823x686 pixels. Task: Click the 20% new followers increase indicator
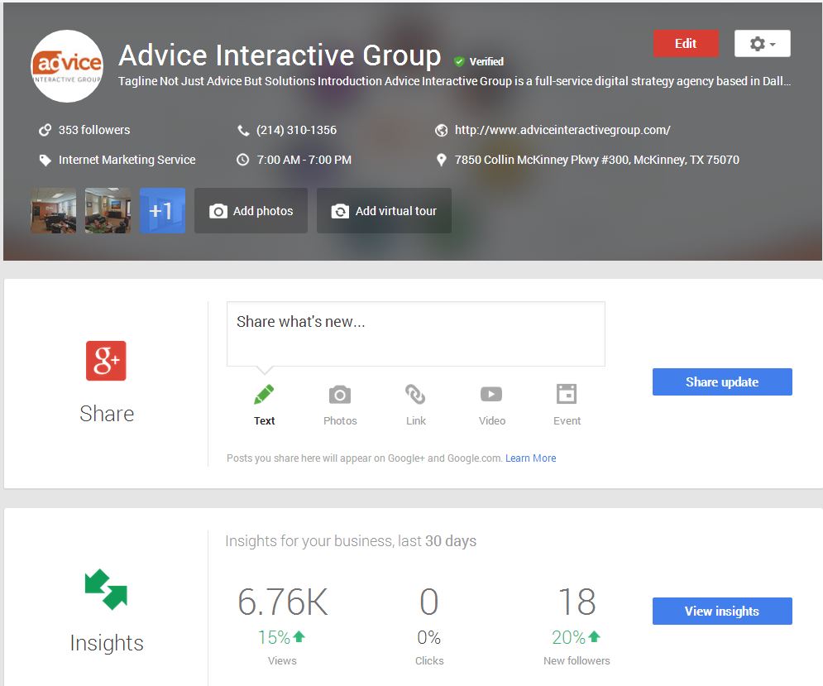577,637
